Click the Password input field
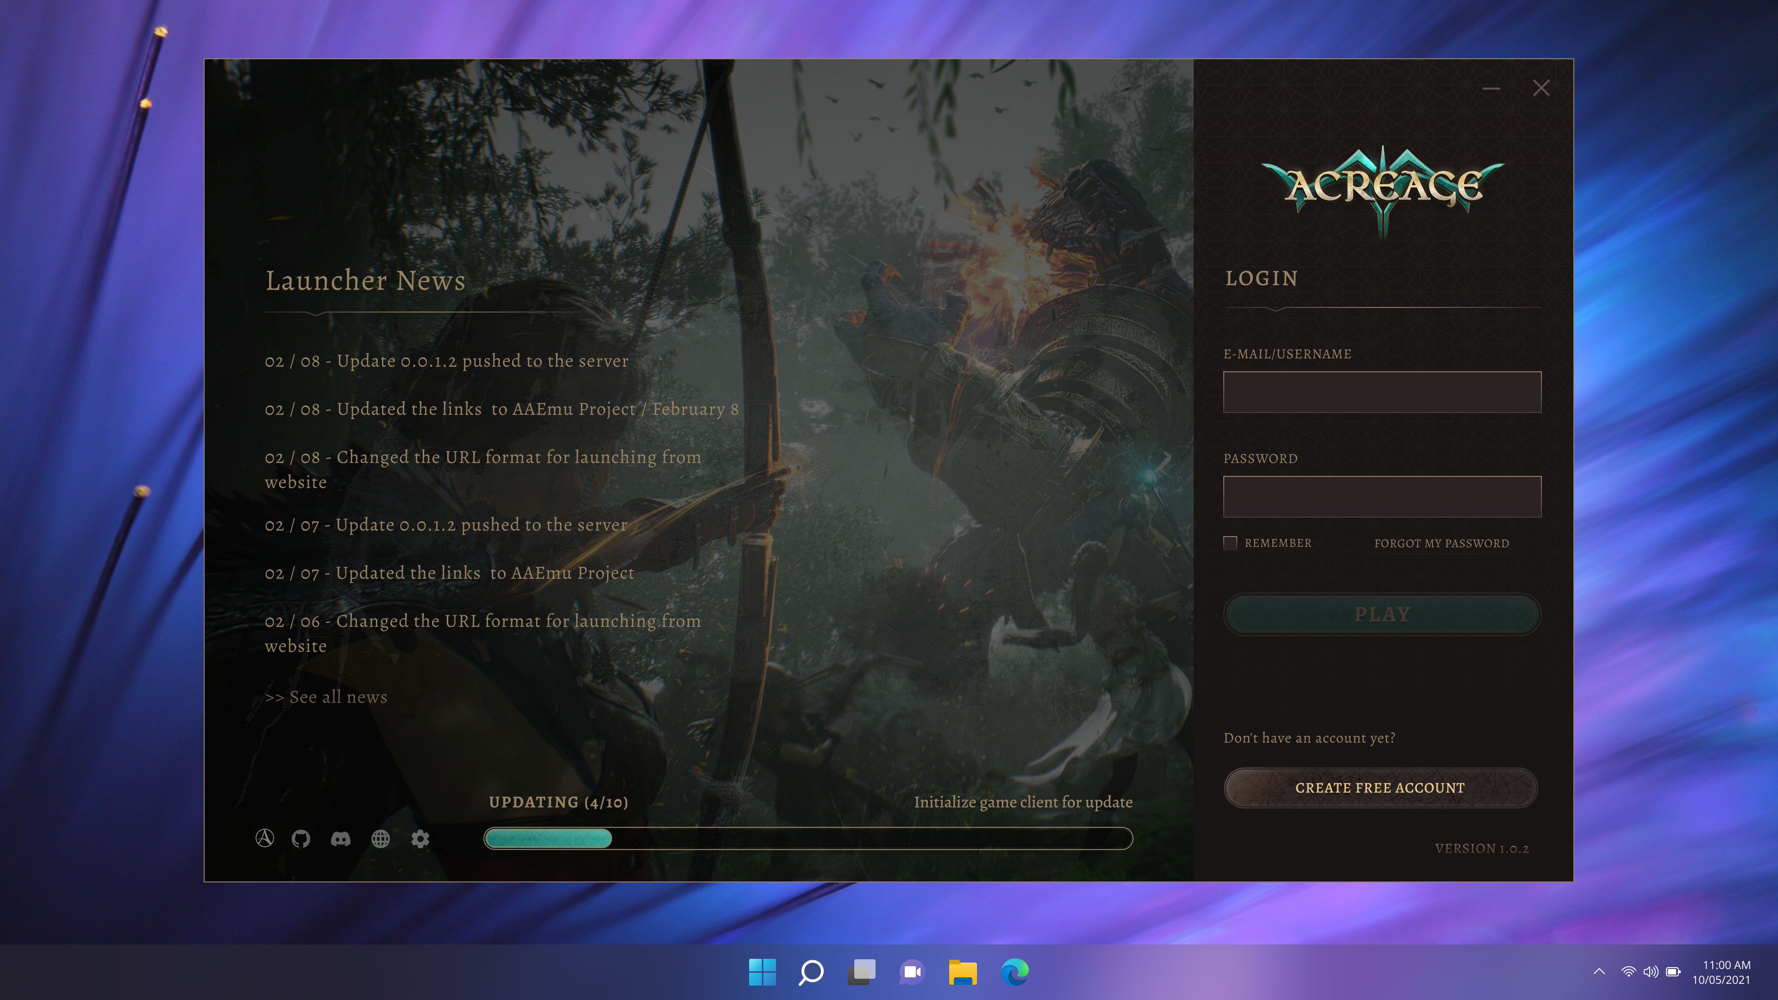Image resolution: width=1778 pixels, height=1000 pixels. (x=1382, y=496)
